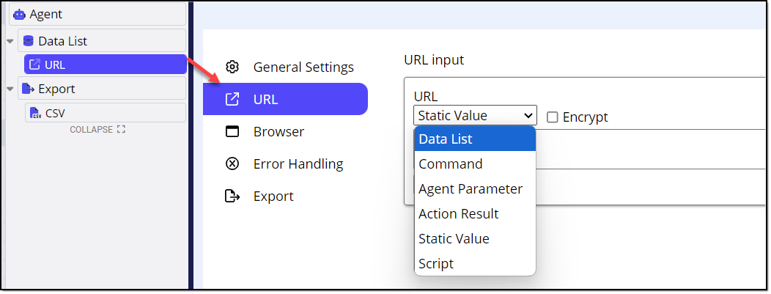
Task: Click the Export icon in settings menu
Action: tap(232, 196)
